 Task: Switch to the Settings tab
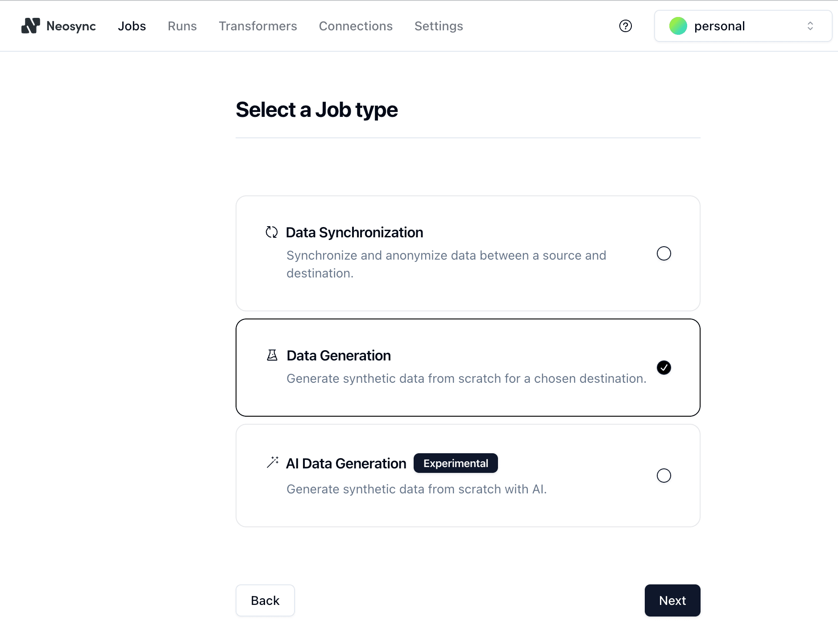click(x=438, y=26)
